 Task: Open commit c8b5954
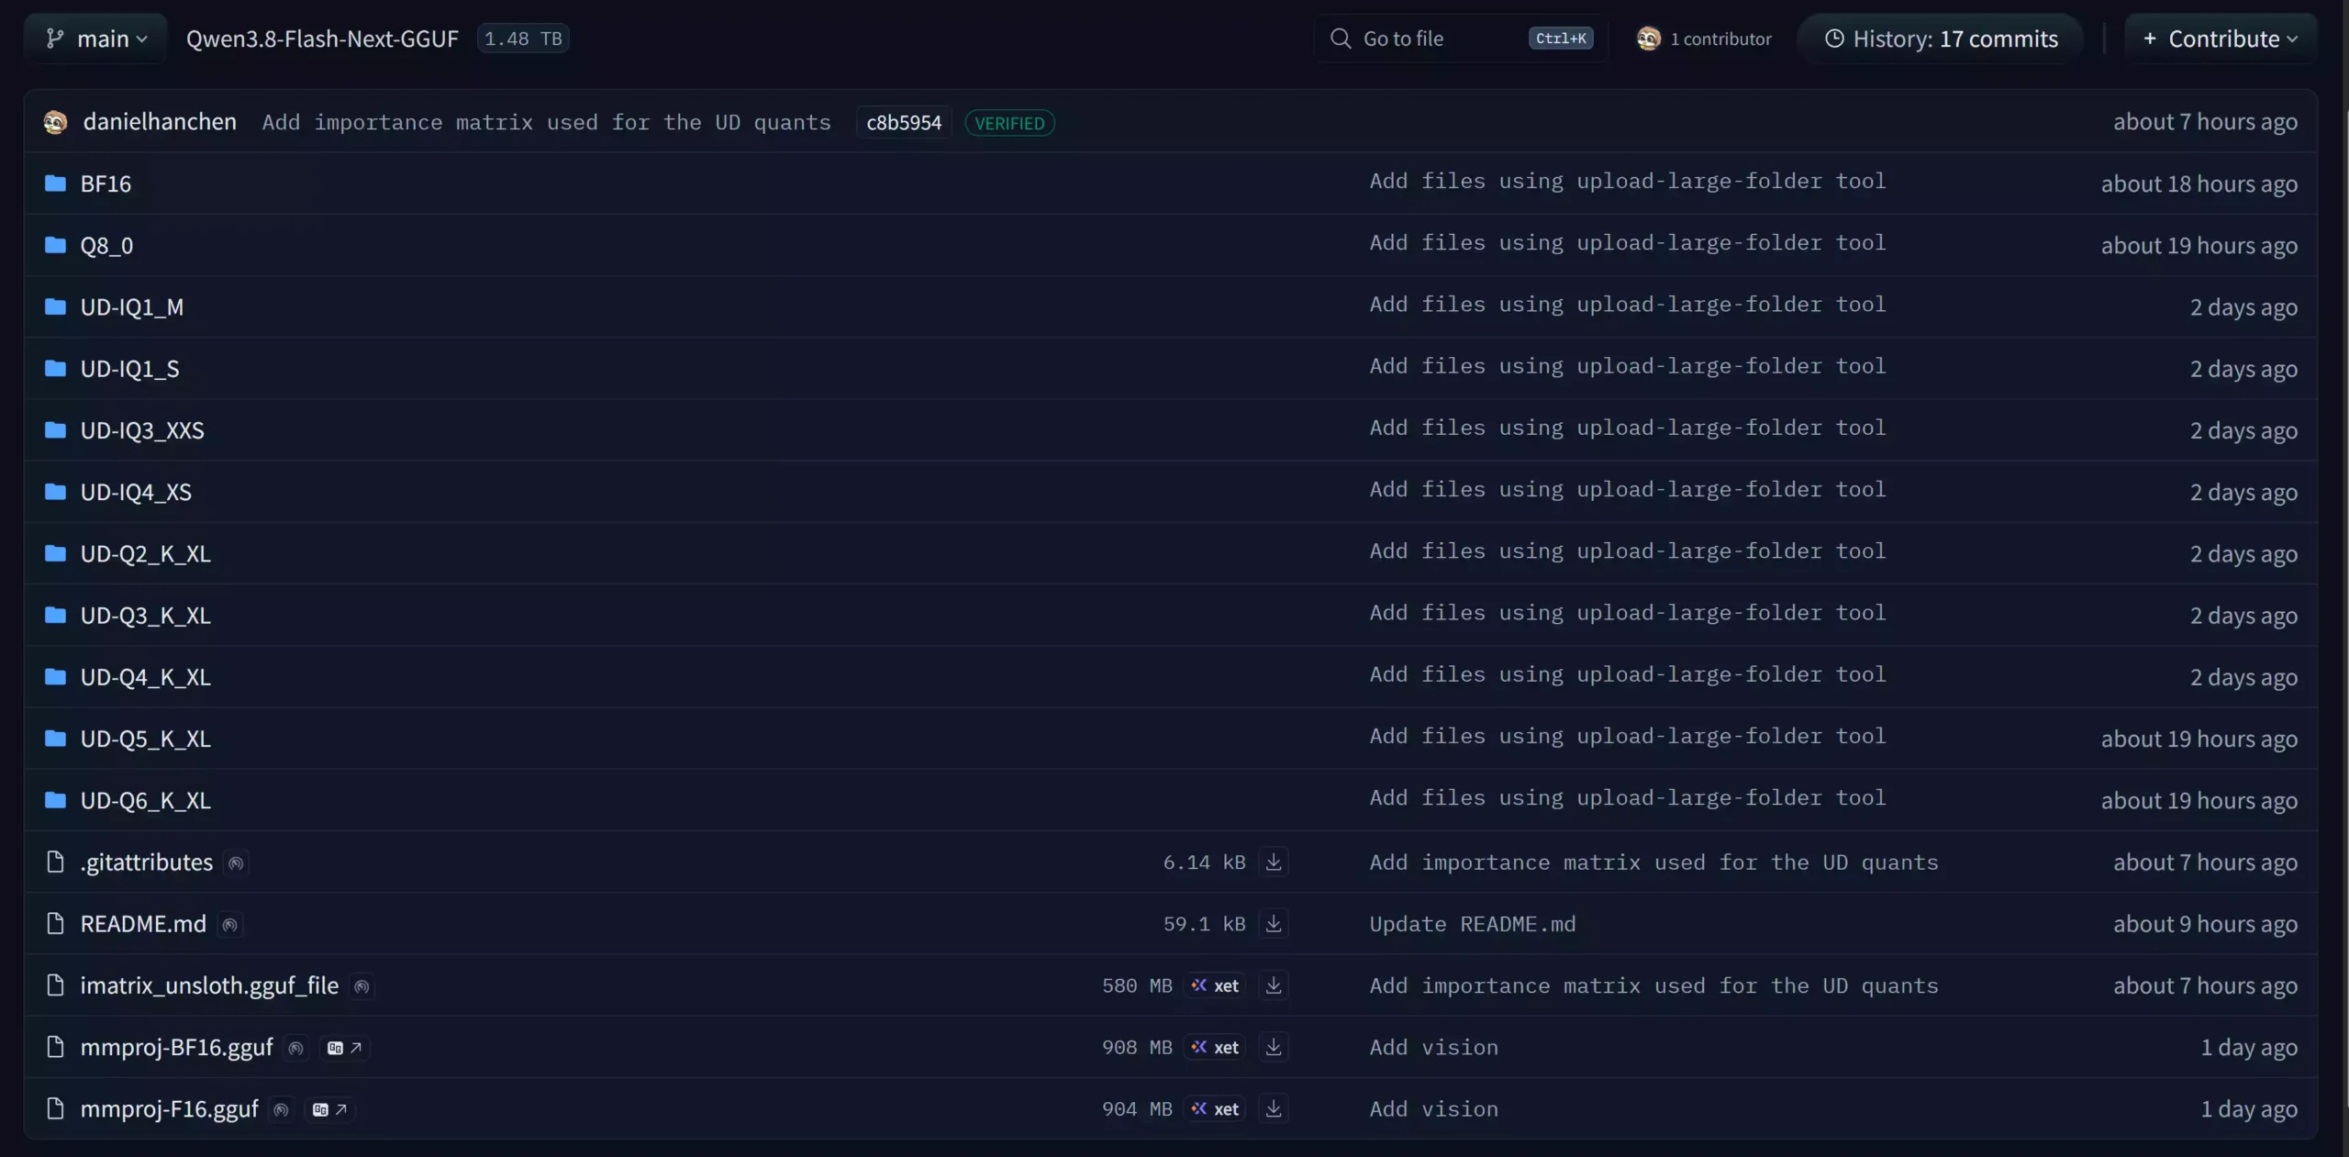pos(904,123)
